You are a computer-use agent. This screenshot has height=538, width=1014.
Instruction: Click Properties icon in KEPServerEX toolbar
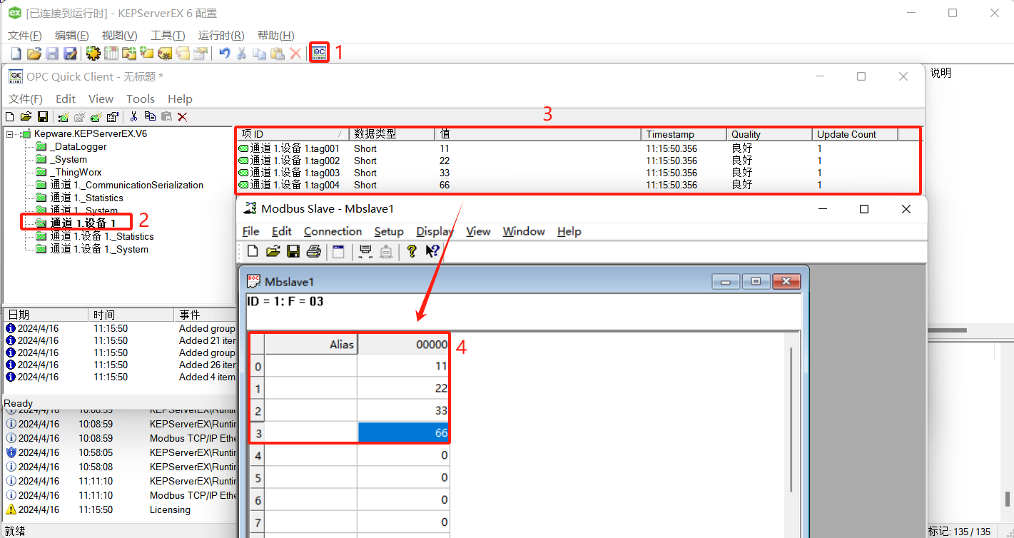(x=201, y=54)
